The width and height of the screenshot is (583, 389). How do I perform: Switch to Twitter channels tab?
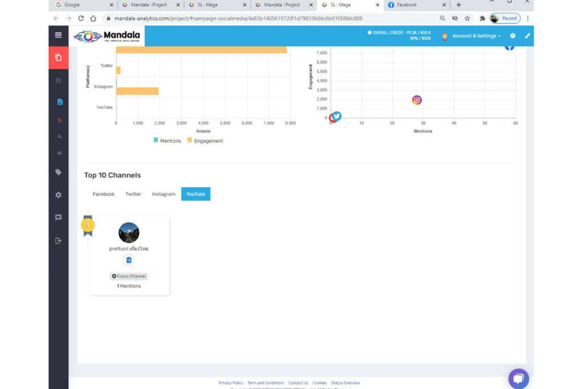pyautogui.click(x=133, y=194)
